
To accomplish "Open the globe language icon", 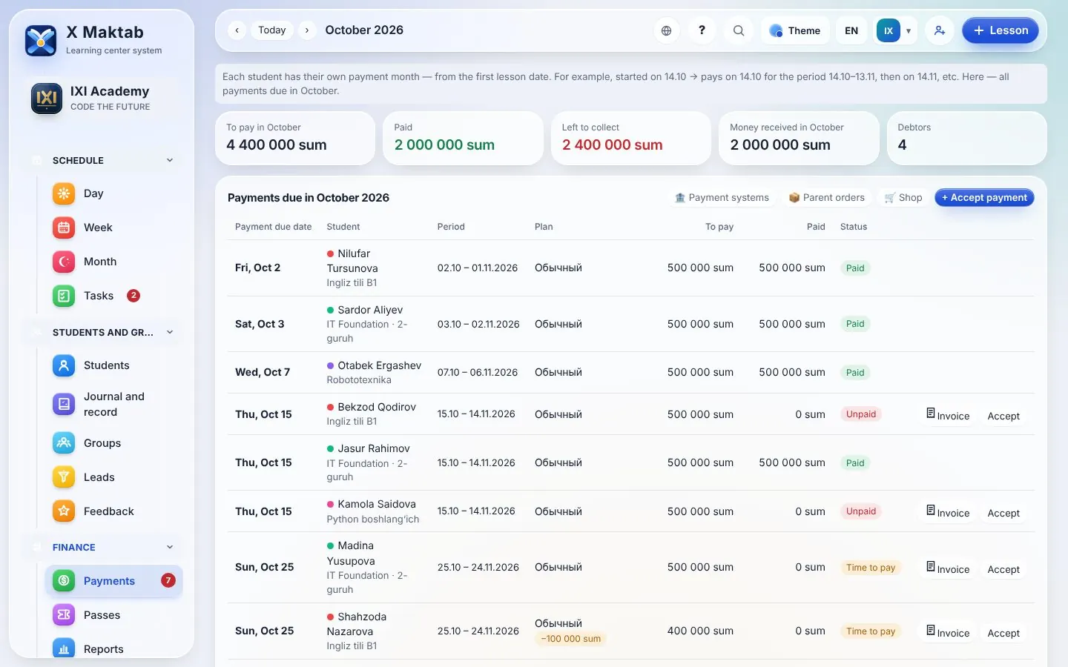I will click(667, 30).
